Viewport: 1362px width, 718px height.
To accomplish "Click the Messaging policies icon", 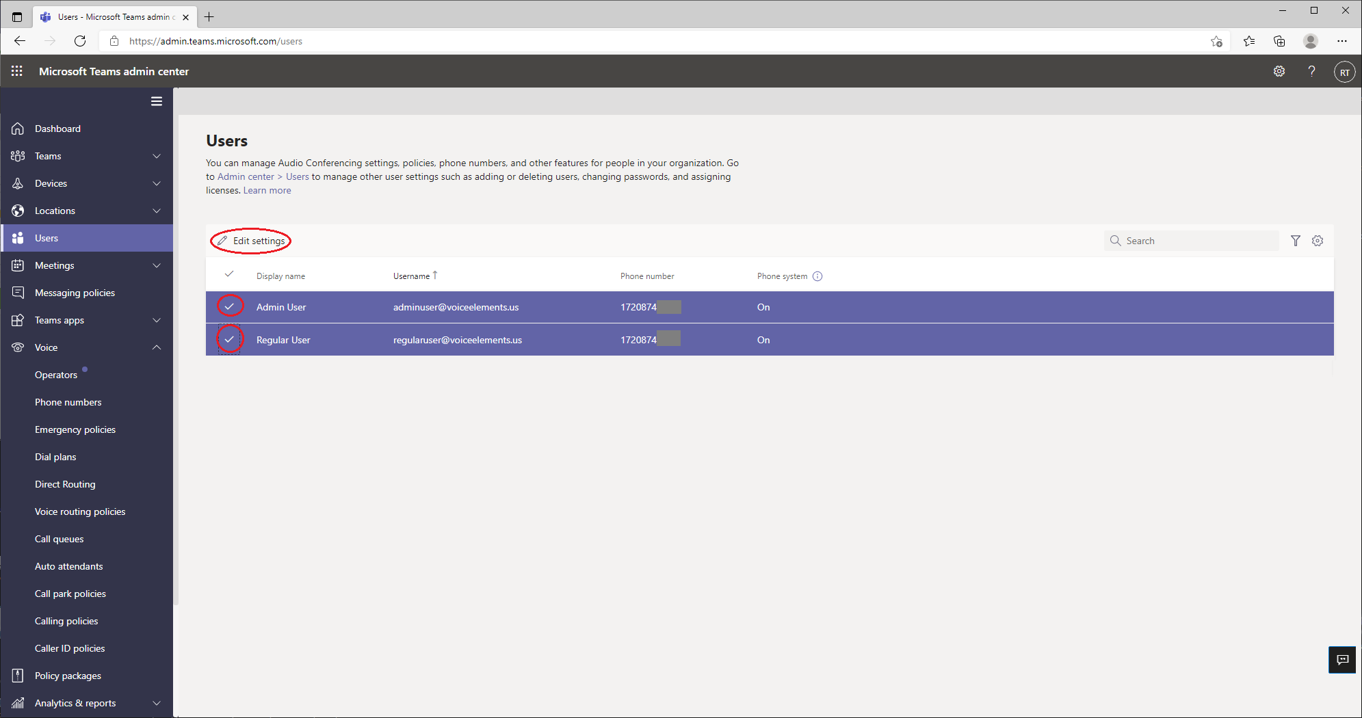I will pyautogui.click(x=18, y=293).
